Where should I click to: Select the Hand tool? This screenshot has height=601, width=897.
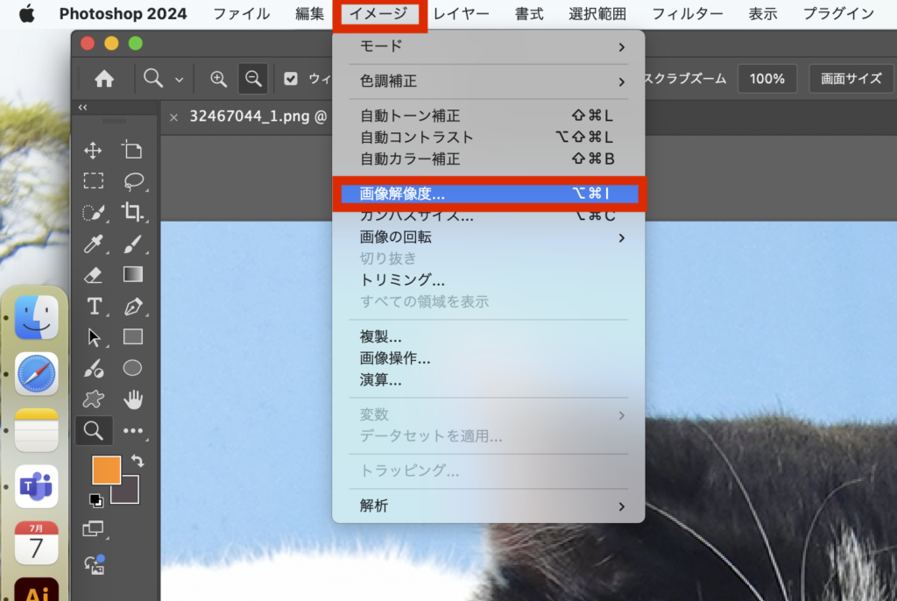pos(133,399)
